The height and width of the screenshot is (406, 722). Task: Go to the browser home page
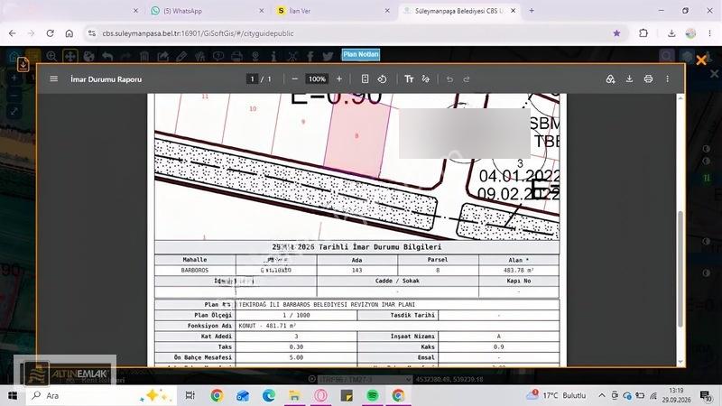pos(69,33)
